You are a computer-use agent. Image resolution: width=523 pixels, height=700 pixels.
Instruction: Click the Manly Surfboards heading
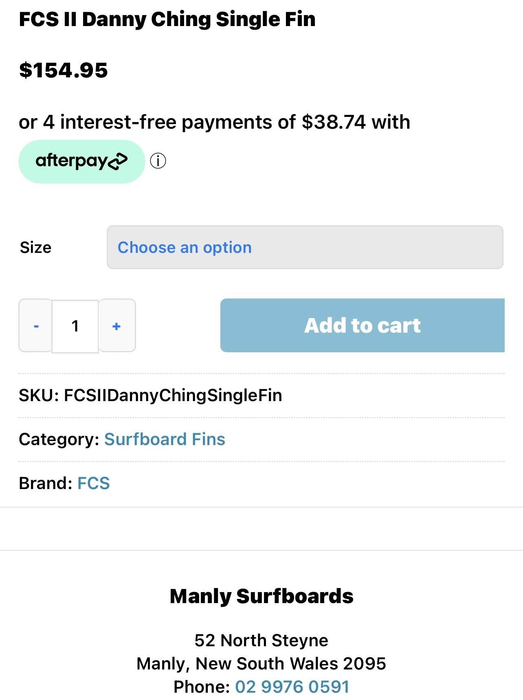pos(261,596)
